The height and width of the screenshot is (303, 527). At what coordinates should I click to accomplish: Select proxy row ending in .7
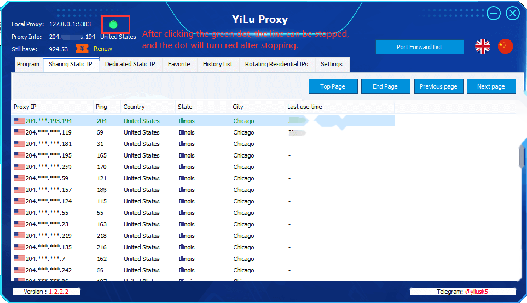coord(203,259)
